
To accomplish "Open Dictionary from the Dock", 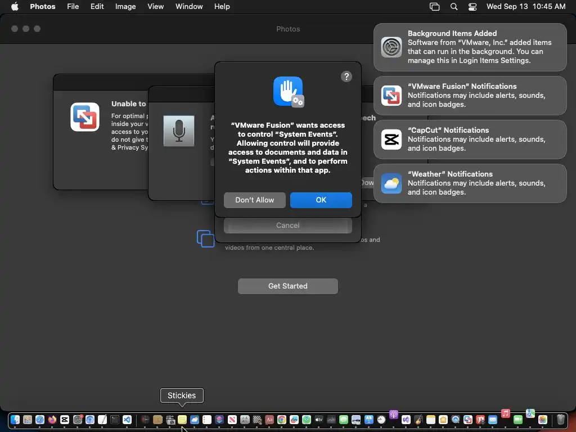I will click(x=269, y=420).
